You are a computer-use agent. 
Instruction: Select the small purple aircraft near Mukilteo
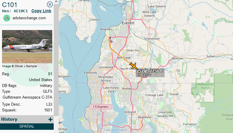112,42
